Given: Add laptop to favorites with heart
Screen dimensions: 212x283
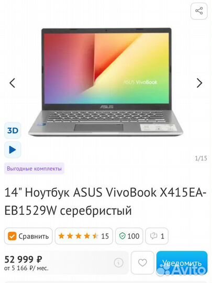Looking at the screenshot, I should click(142, 263).
